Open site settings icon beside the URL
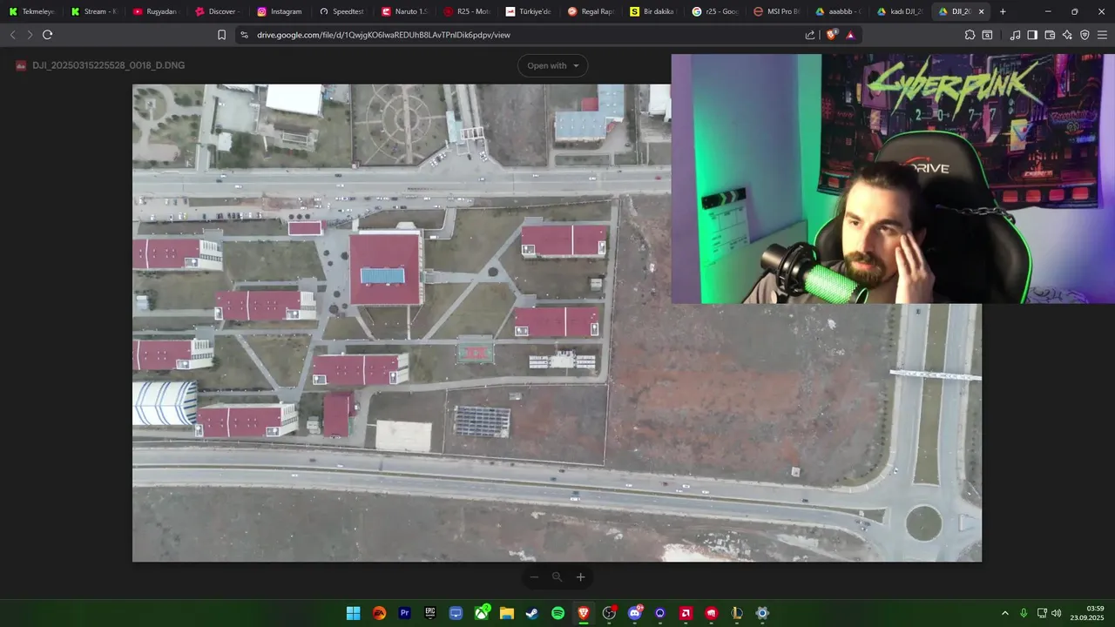 (244, 35)
